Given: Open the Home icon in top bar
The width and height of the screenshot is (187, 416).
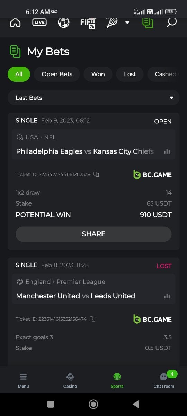Looking at the screenshot, I should 15,23.
